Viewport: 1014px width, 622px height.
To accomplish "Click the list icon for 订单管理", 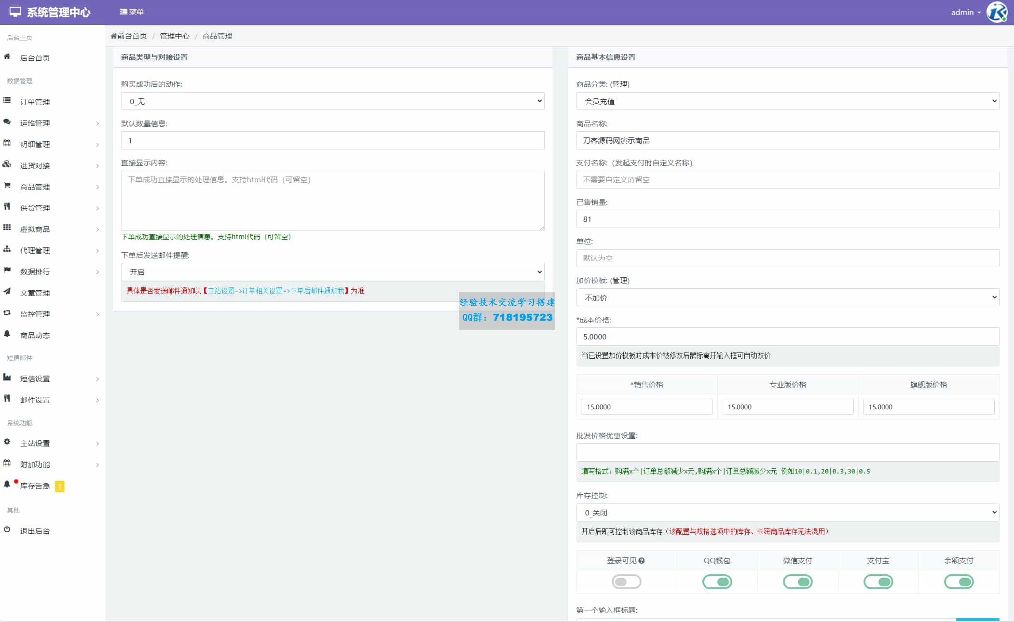I will 7,100.
